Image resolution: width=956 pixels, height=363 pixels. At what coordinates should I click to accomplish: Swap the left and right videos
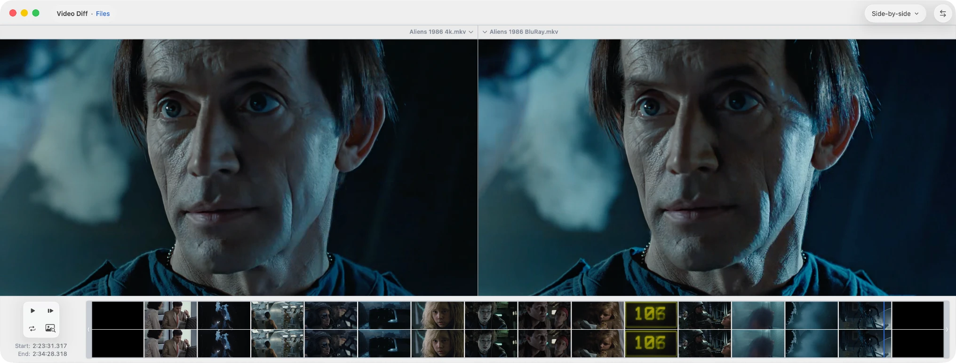943,14
